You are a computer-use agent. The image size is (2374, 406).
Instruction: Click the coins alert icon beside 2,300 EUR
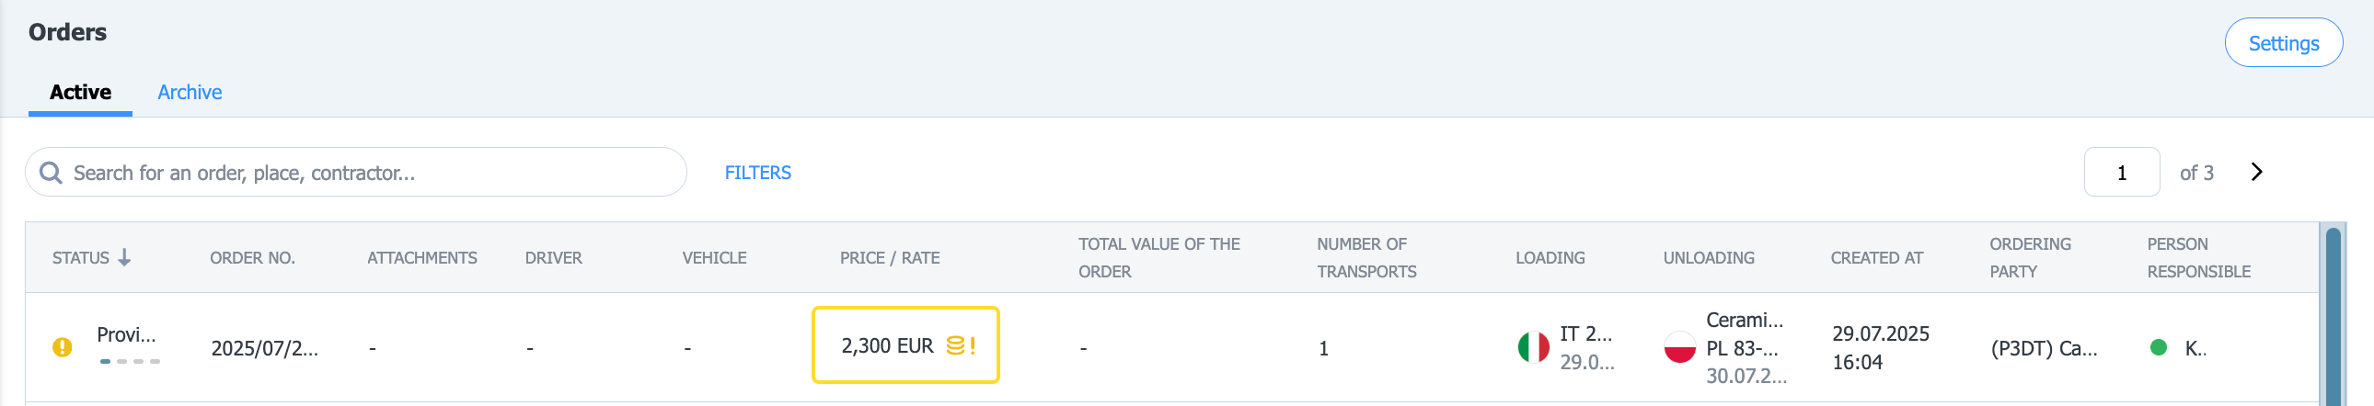(961, 346)
